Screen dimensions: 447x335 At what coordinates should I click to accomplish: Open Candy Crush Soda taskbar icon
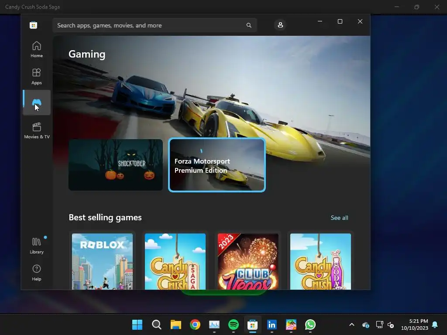[291, 325]
